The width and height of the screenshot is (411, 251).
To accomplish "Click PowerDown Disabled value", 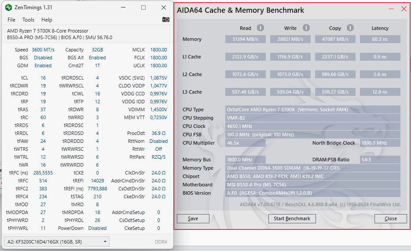I will coord(97,228).
